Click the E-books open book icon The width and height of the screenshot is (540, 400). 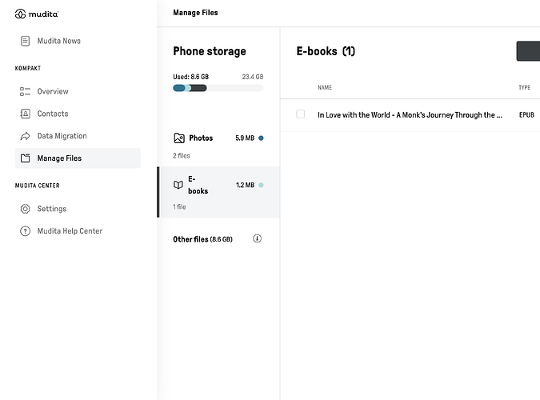point(178,185)
